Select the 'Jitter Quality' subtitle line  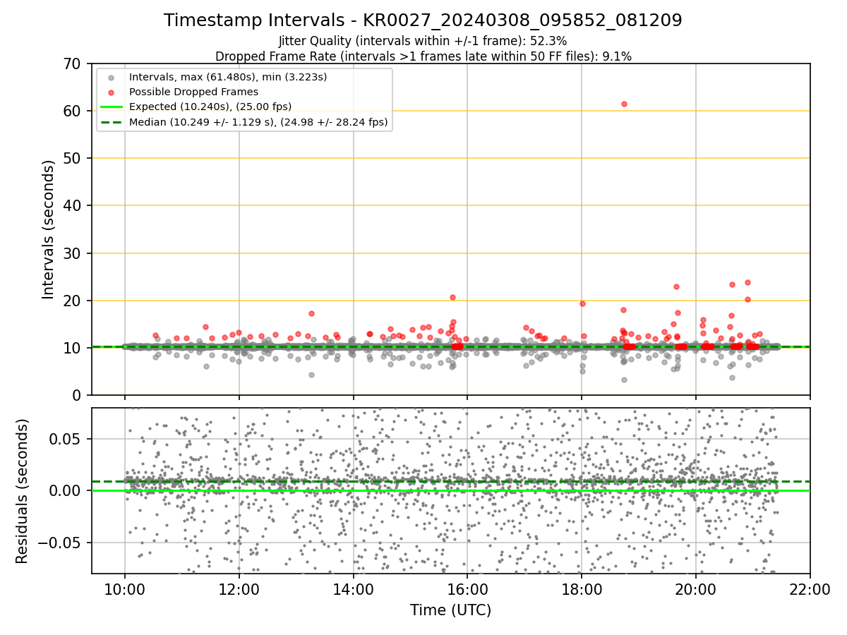[x=423, y=42]
